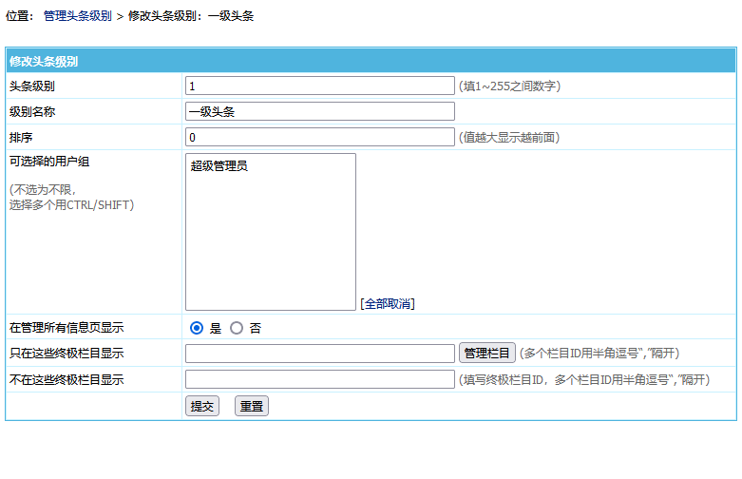Click the 头条级别 number input field
The width and height of the screenshot is (742, 479).
tap(320, 86)
